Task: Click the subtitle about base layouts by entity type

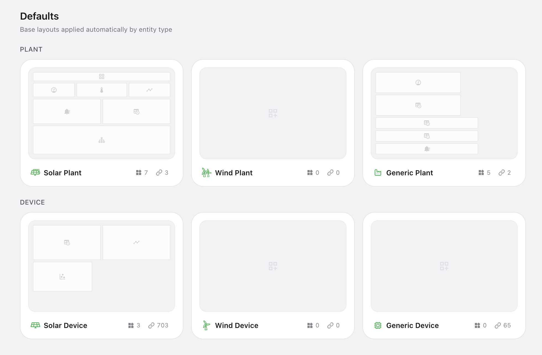Action: (x=96, y=30)
